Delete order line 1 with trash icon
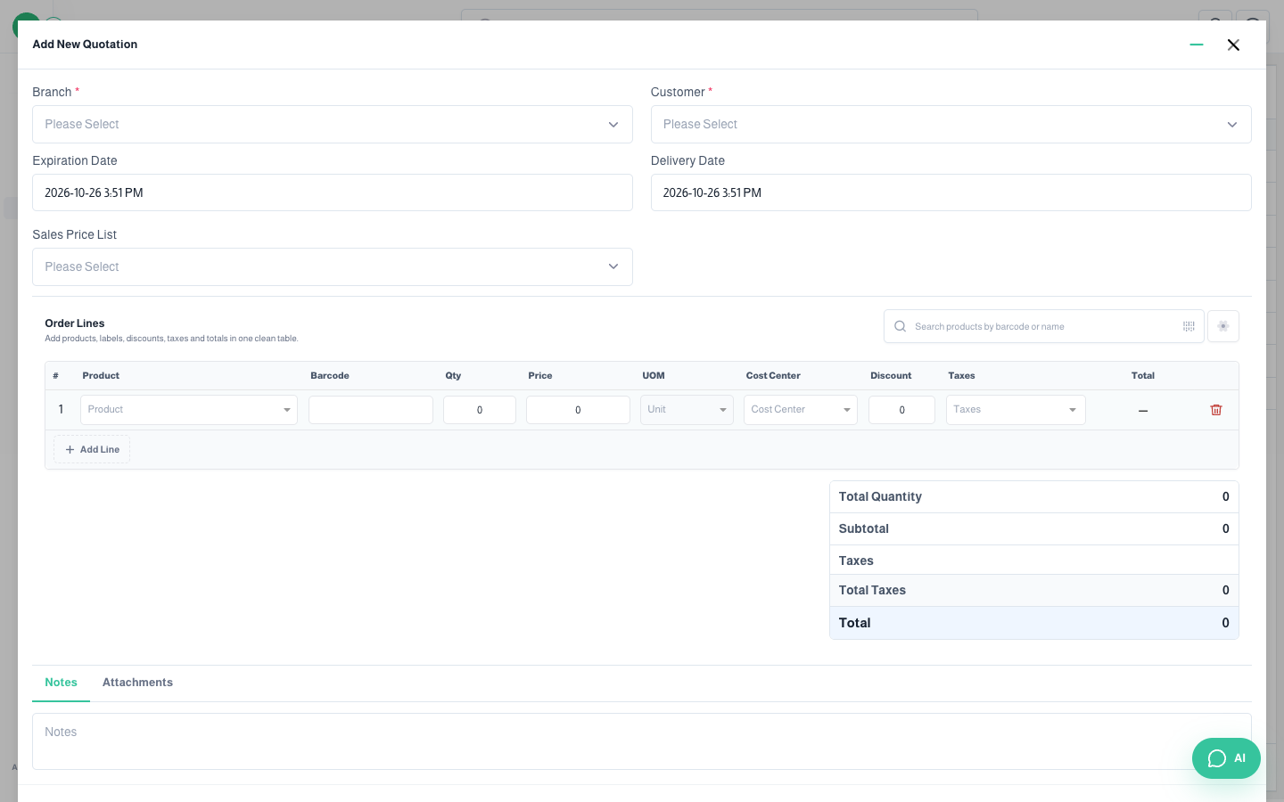The height and width of the screenshot is (802, 1284). tap(1216, 410)
